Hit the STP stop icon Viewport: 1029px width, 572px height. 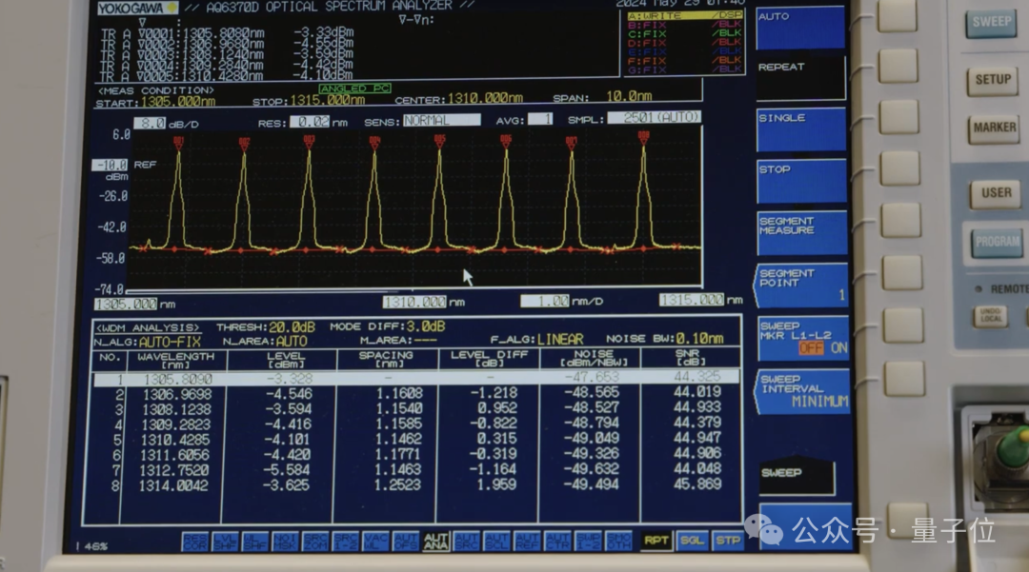pos(728,541)
